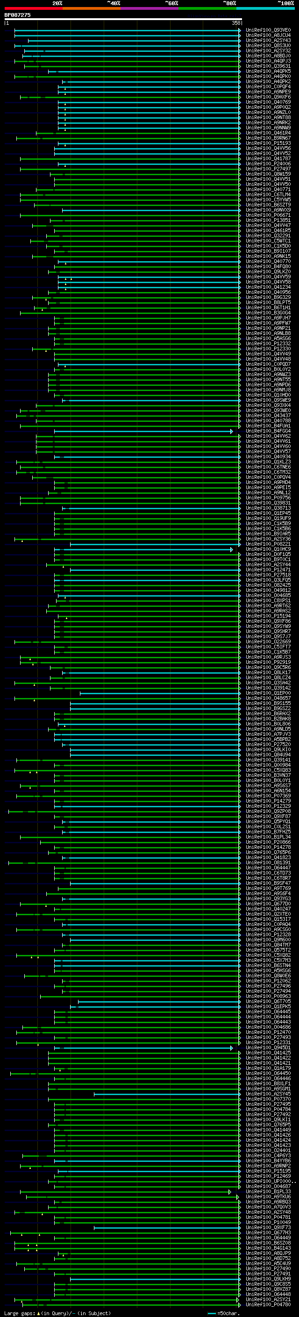
Task: Open hit UniRef100_P04780
Action: (x=268, y=1305)
